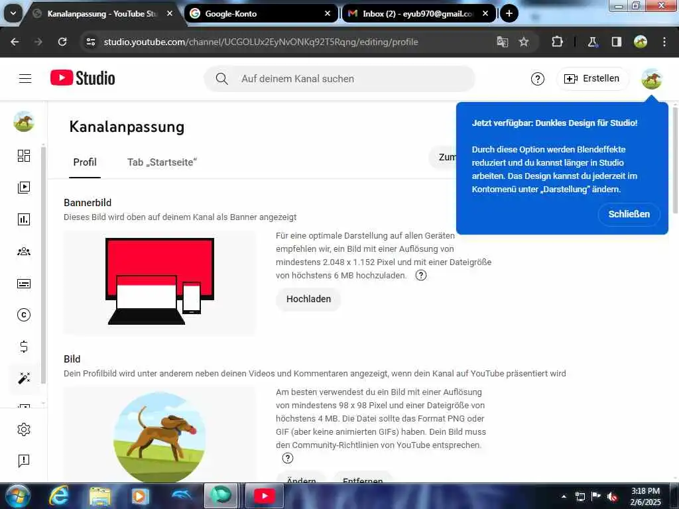Switch to Kanalanpassung YouTube Studio tab
This screenshot has width=679, height=509.
pyautogui.click(x=102, y=13)
